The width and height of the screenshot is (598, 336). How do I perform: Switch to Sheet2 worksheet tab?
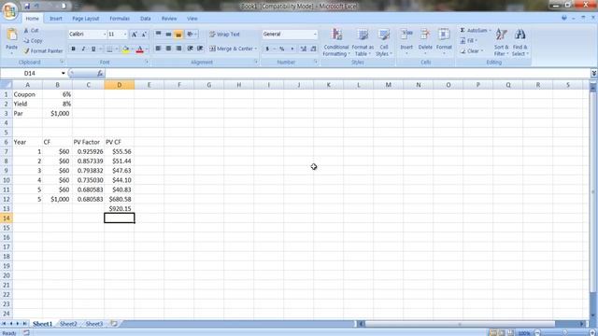coord(68,324)
